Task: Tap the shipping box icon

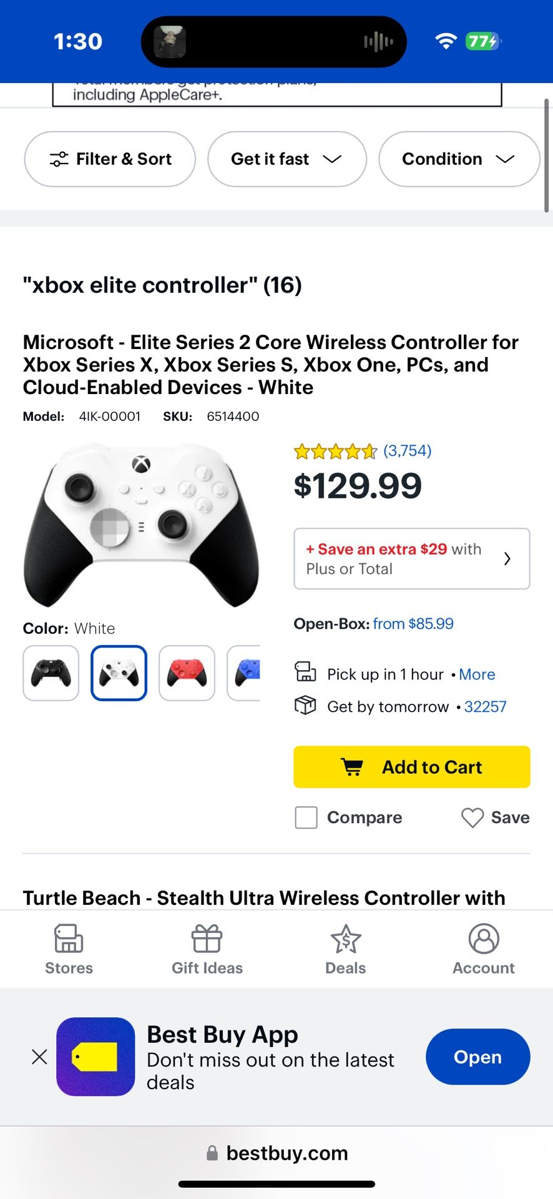Action: click(x=305, y=706)
